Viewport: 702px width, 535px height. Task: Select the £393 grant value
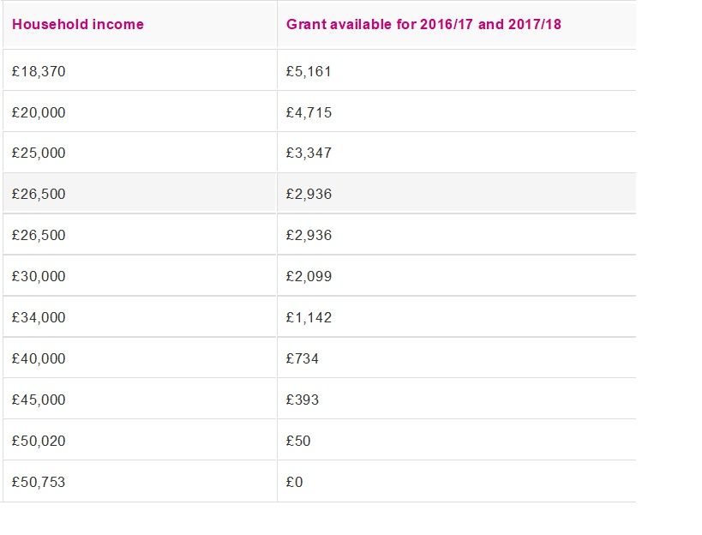pos(303,400)
